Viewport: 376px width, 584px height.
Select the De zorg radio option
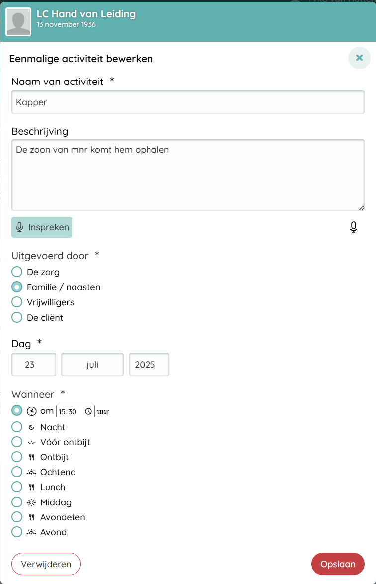point(17,272)
